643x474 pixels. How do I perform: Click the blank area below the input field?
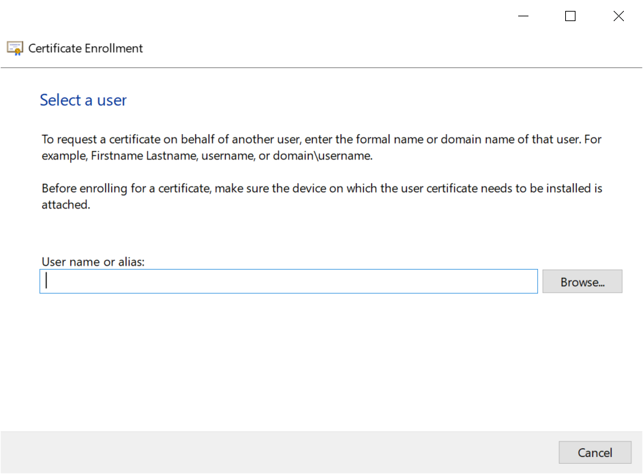pyautogui.click(x=320, y=361)
